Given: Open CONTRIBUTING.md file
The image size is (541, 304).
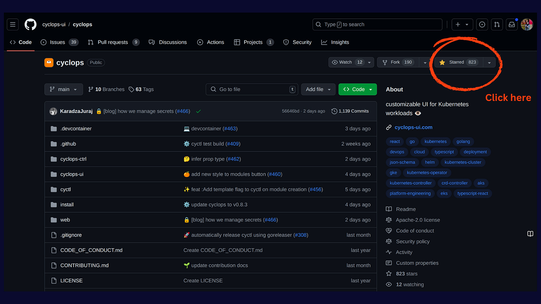Looking at the screenshot, I should pos(85,265).
